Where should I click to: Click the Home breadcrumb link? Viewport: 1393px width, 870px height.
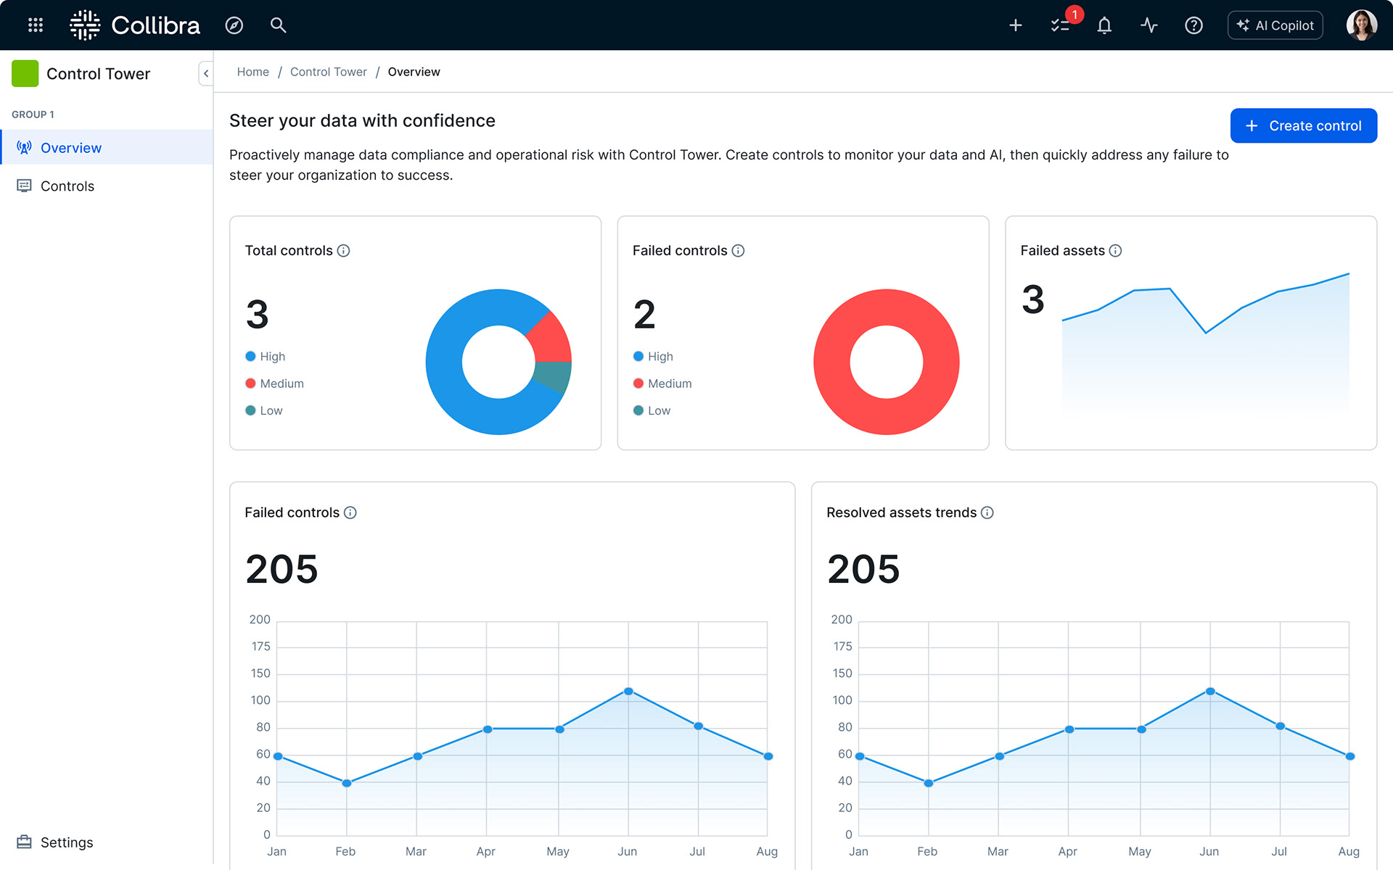pyautogui.click(x=252, y=72)
